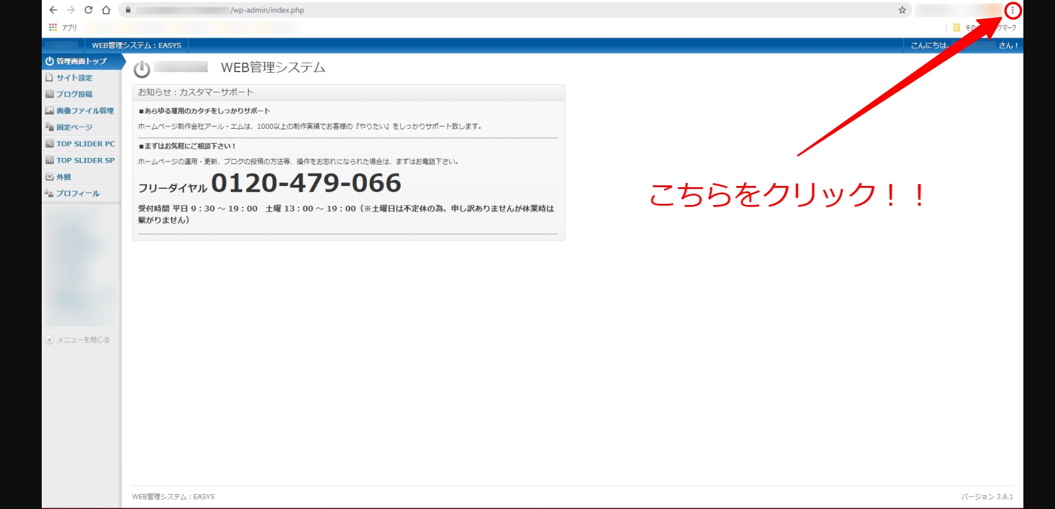Open TOP SLIDER PC menu item

click(85, 144)
